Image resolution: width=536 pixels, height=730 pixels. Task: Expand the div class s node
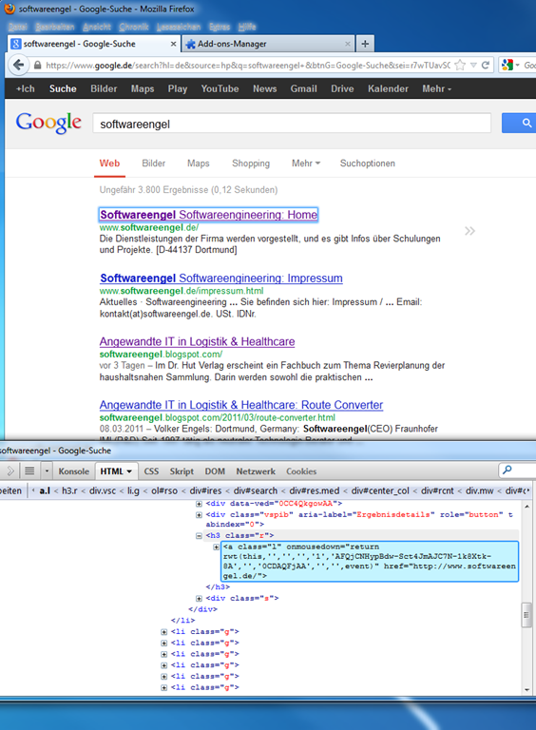[199, 598]
